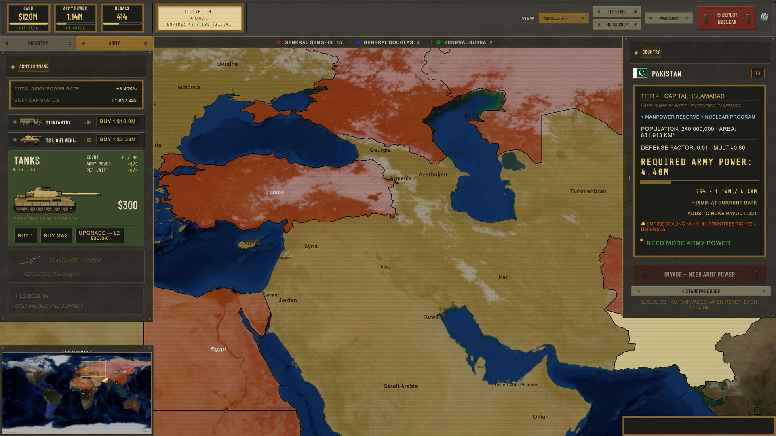Click General Genghis red legend marker

(x=279, y=42)
